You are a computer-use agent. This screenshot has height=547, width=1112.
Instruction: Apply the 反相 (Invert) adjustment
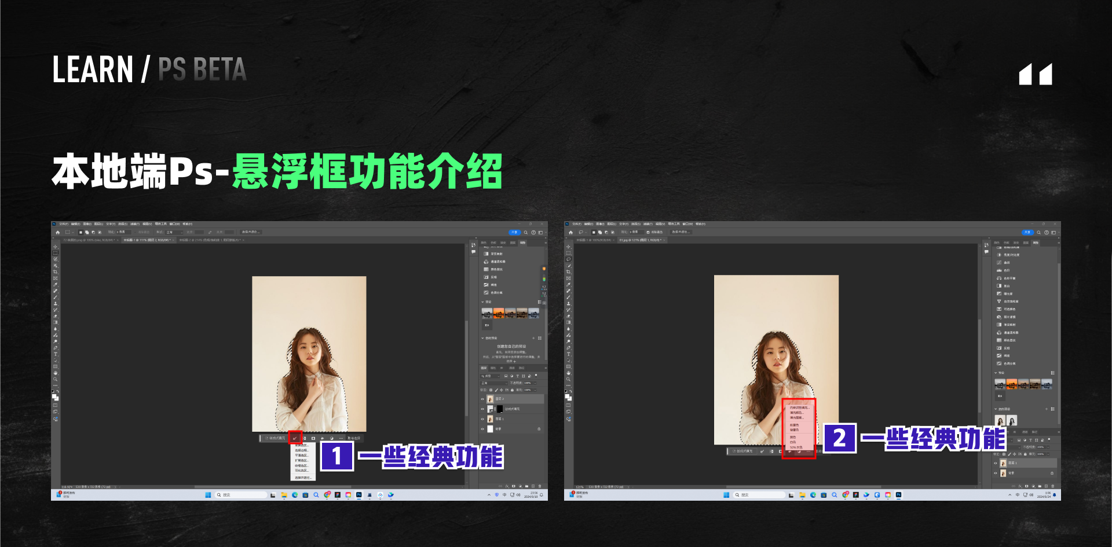click(486, 277)
